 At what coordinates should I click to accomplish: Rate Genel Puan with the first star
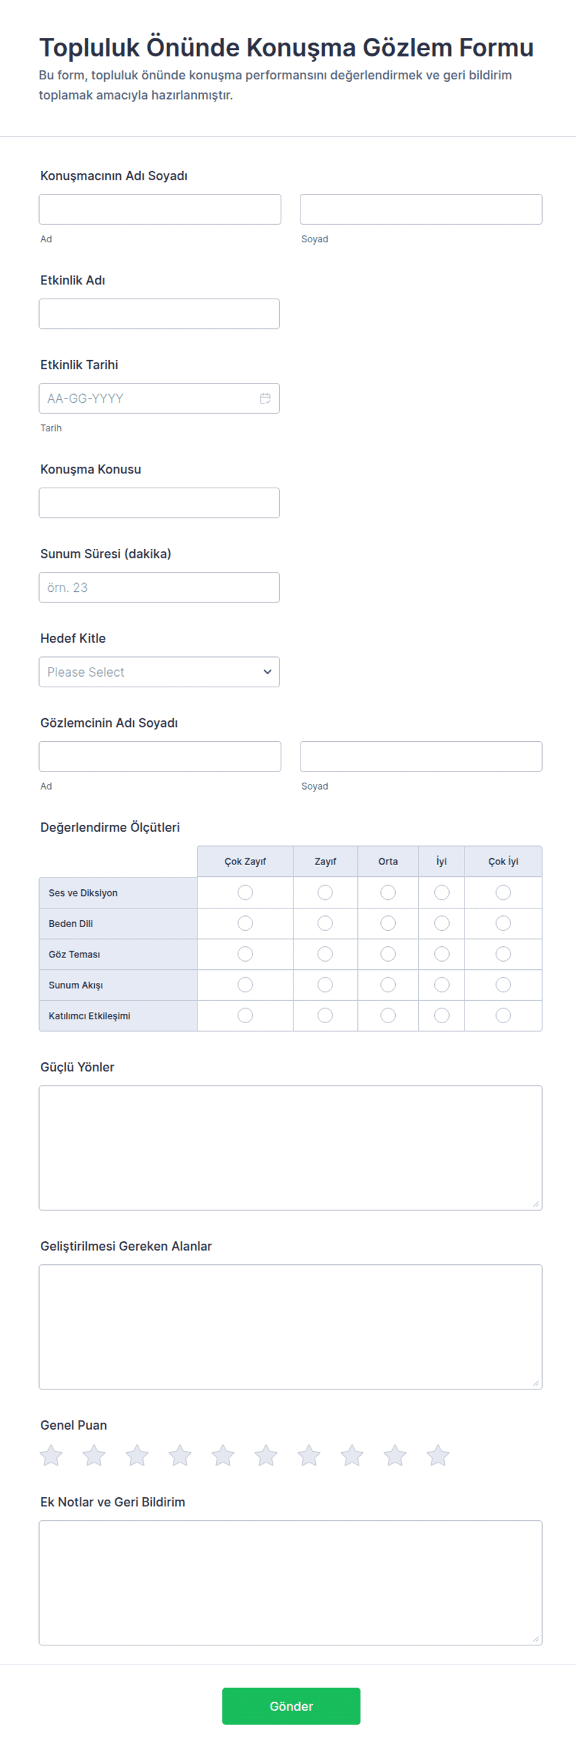coord(51,1455)
